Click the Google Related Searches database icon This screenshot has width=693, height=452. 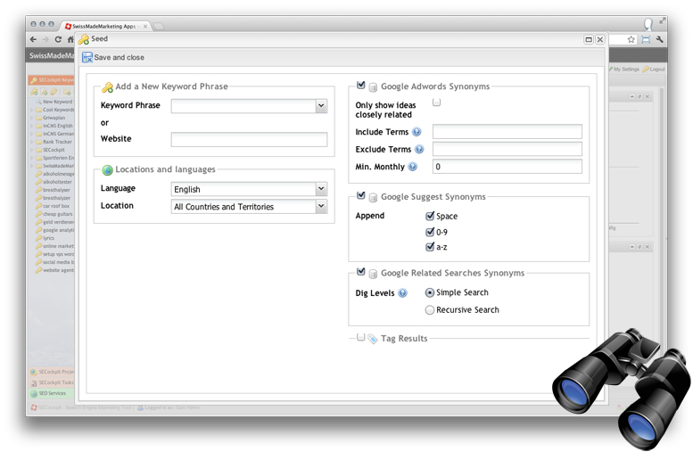click(373, 274)
